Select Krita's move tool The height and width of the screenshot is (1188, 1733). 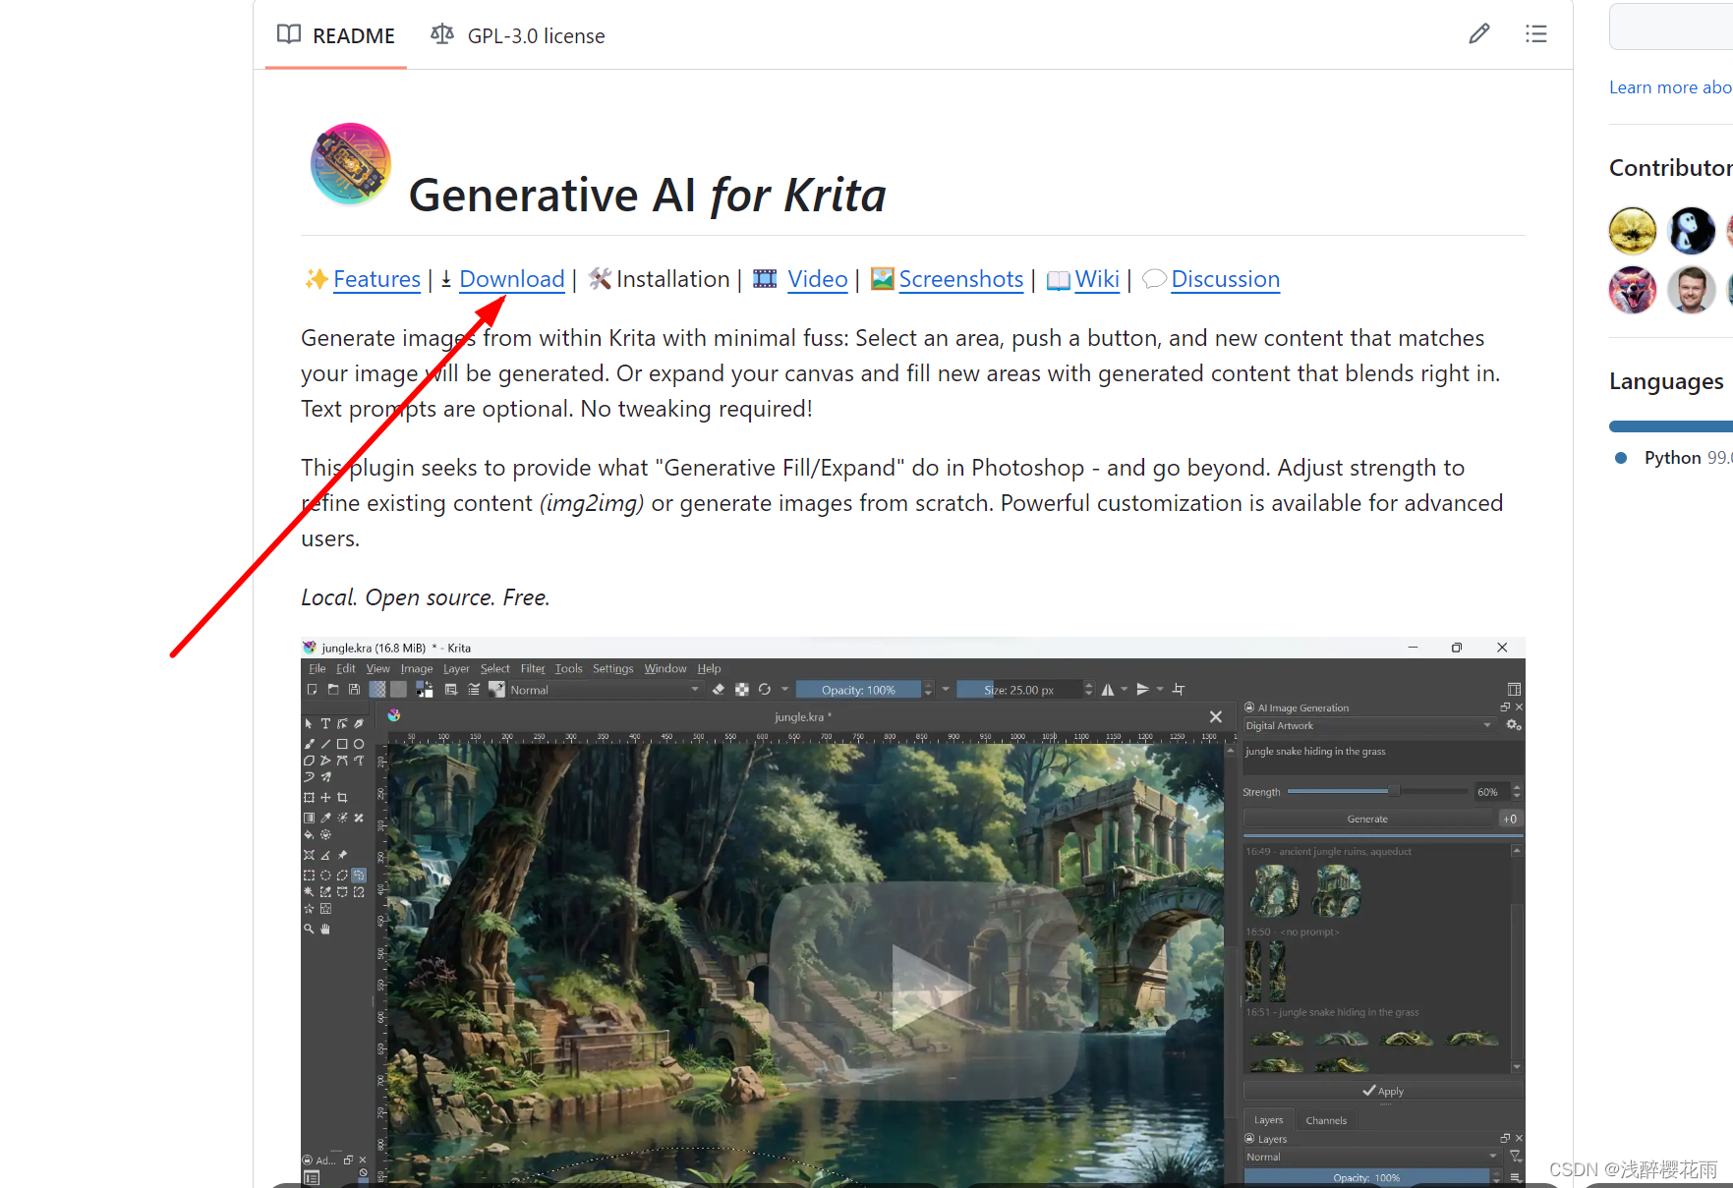325,798
